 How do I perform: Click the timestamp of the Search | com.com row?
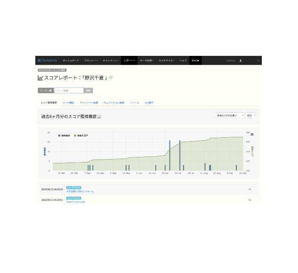point(52,200)
